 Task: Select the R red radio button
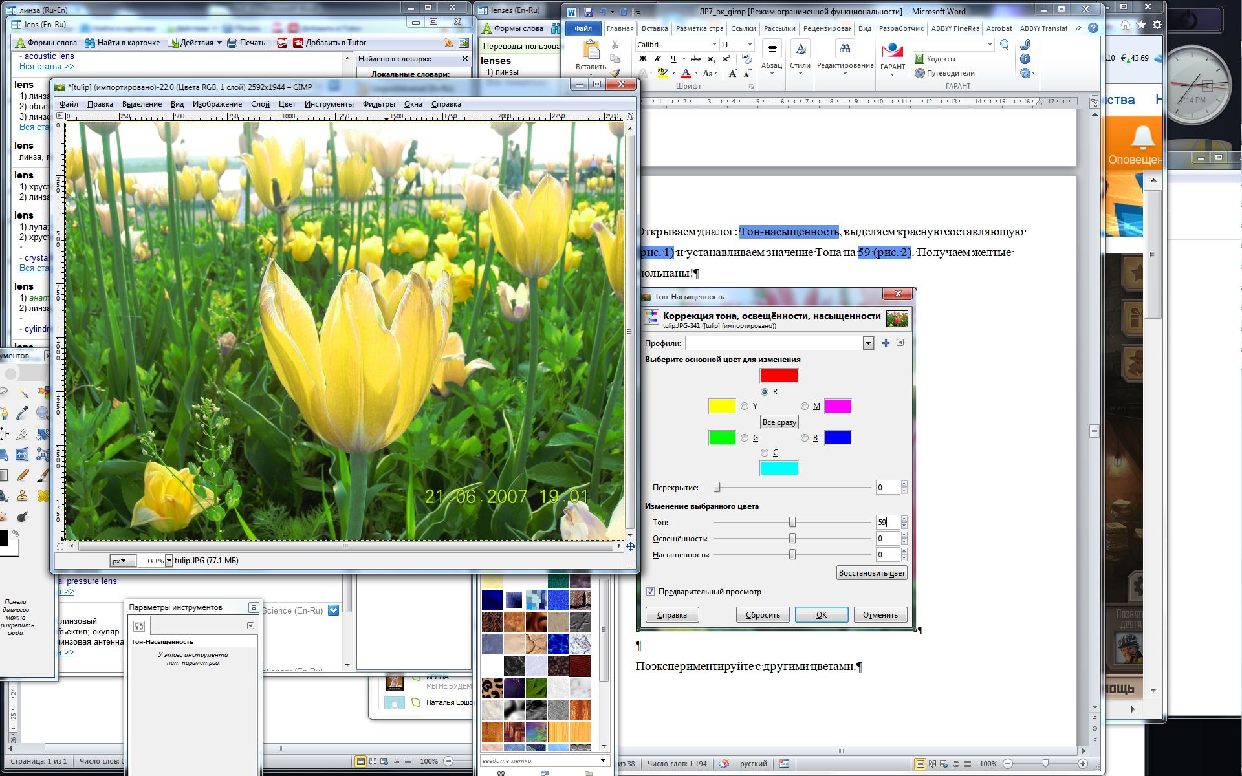pos(765,392)
